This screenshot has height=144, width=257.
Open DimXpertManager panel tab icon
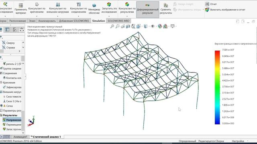(x=22, y=30)
